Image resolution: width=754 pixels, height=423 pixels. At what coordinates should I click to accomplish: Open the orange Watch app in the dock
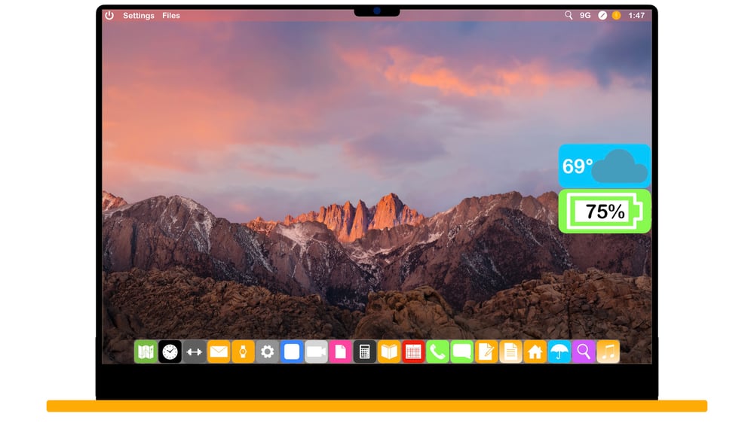(243, 352)
